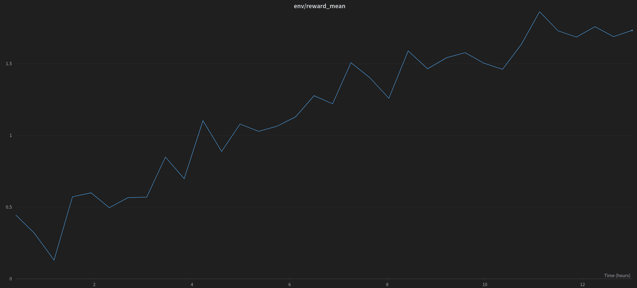This screenshot has width=637, height=288.
Task: Click the line dip between hours 2 and 3
Action: (x=109, y=208)
